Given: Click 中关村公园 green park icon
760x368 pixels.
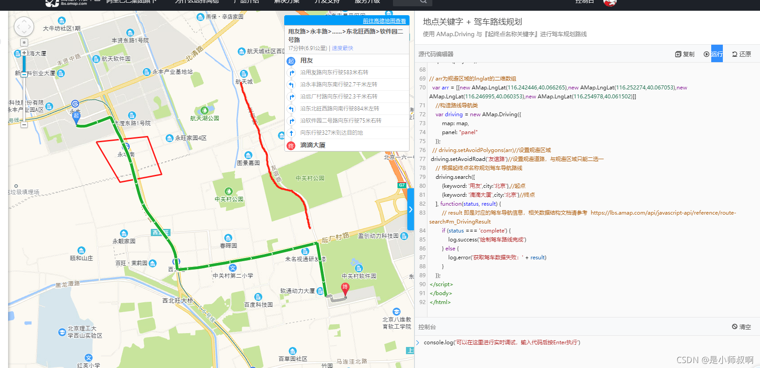Looking at the screenshot, I should click(229, 191).
